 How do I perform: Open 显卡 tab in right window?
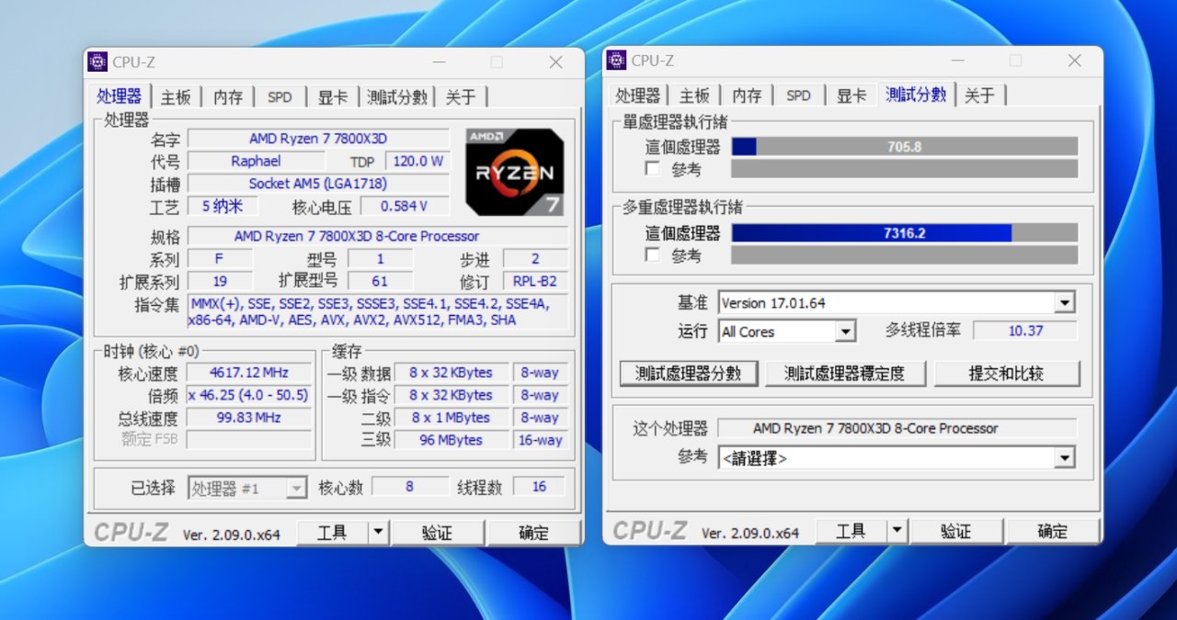[851, 96]
